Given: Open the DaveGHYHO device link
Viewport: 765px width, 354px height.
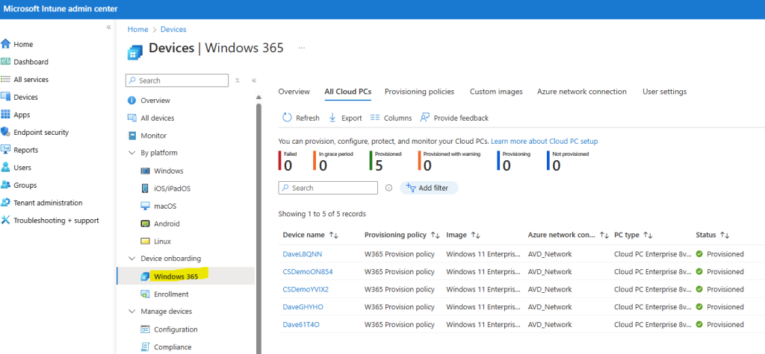Looking at the screenshot, I should pos(303,307).
